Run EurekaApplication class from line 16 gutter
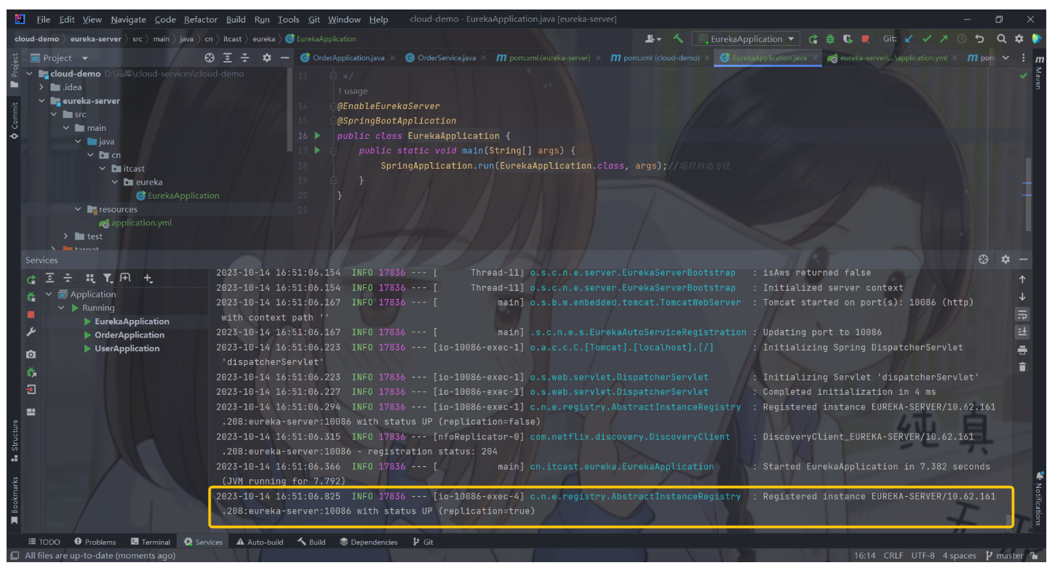The image size is (1055, 568). pos(317,136)
